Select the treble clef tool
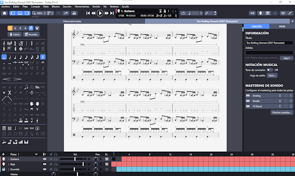Image resolution: width=295 pixels, height=176 pixels. (x=4, y=43)
